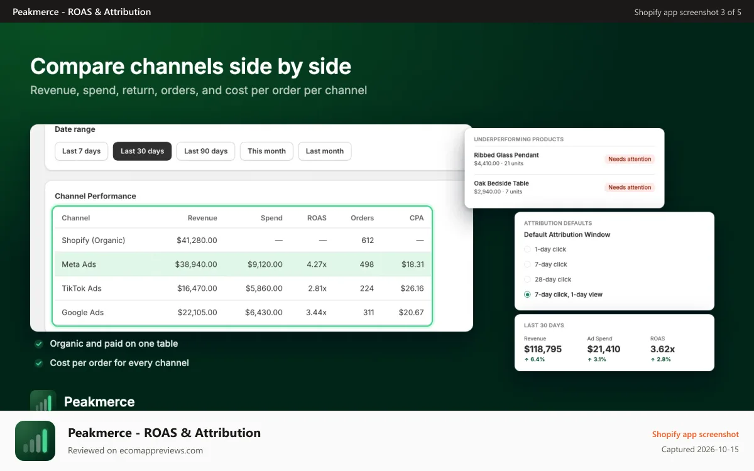The height and width of the screenshot is (471, 754).
Task: Click Meta Ads spend $9,120.00
Action: click(x=264, y=264)
